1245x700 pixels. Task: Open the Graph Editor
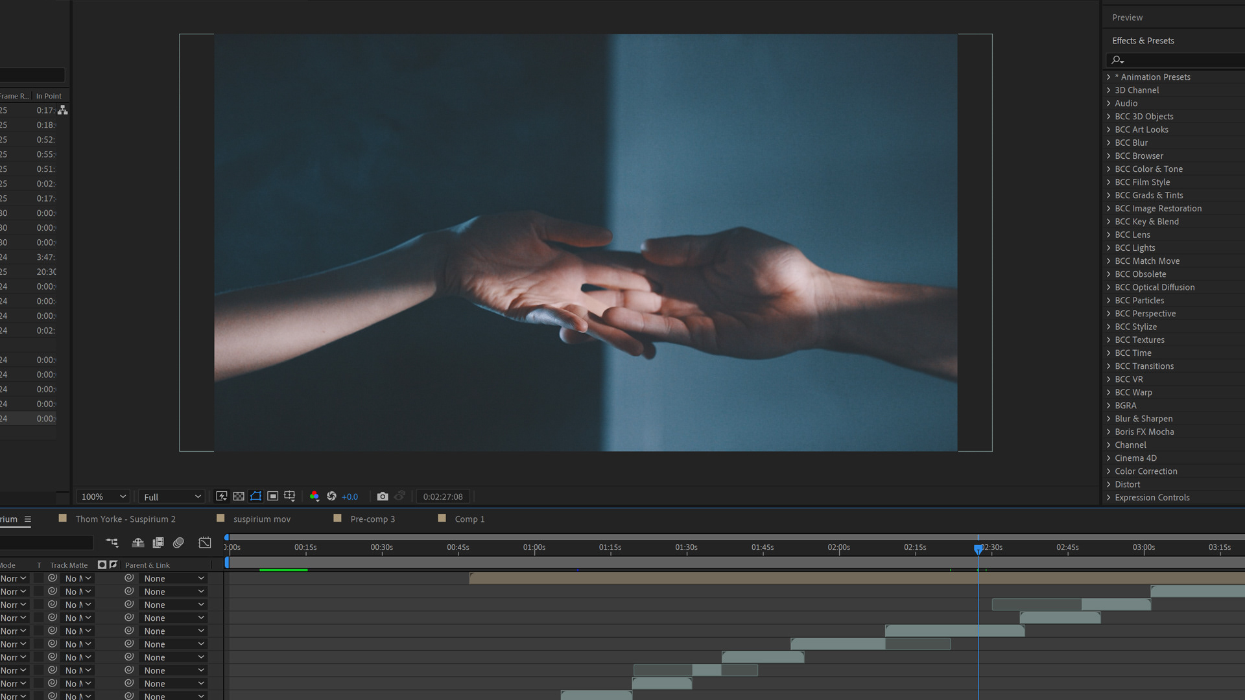[205, 542]
